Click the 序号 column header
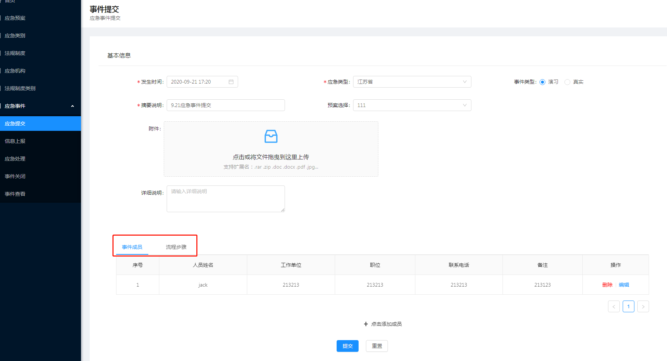Image resolution: width=667 pixels, height=361 pixels. [138, 265]
